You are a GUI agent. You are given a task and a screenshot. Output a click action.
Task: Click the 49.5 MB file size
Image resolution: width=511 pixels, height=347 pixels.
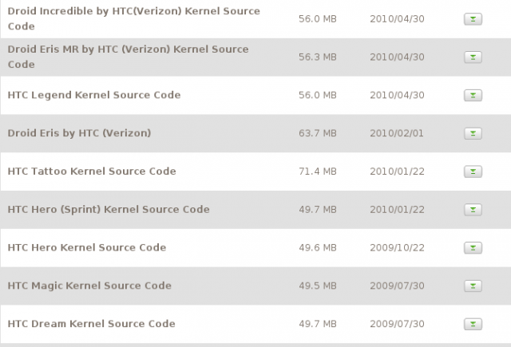tap(318, 286)
